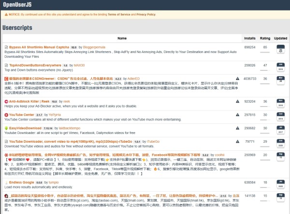Click the warning icon on CSDNGreener row
Viewport: 290px width, 214px height.
pos(237,79)
